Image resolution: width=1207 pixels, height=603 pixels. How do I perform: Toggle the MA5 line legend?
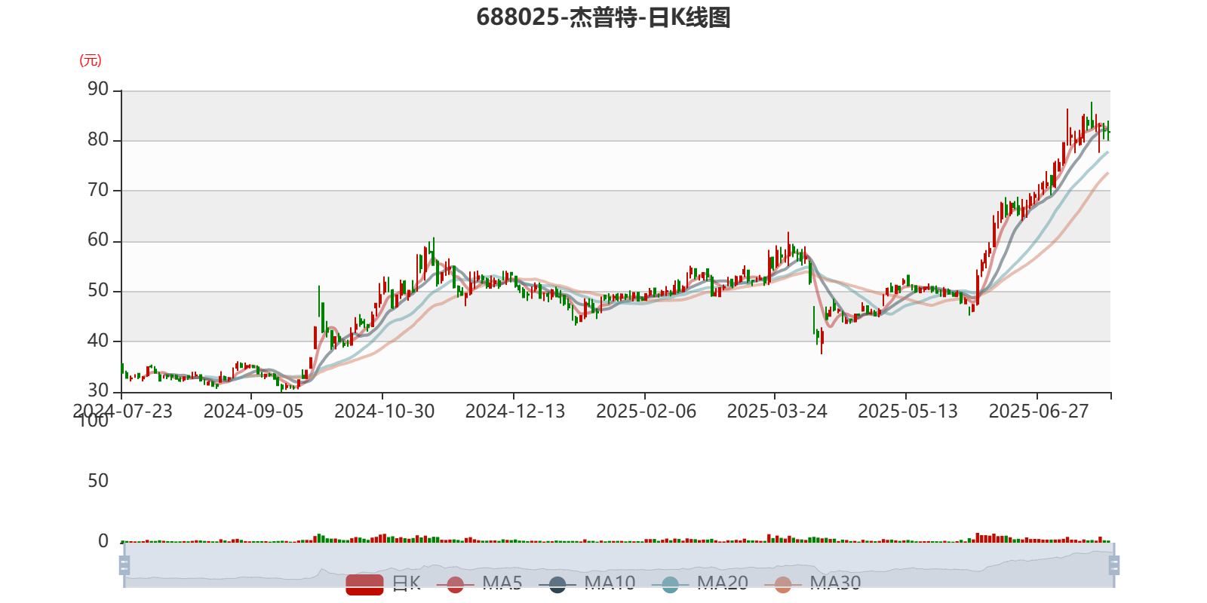click(x=479, y=583)
